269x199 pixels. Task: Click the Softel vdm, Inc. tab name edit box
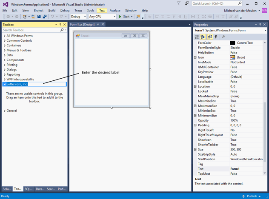pos(36,84)
